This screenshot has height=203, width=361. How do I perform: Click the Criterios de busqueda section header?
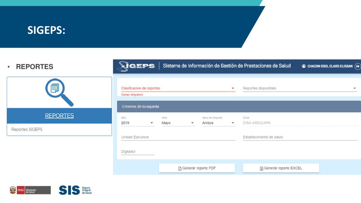pos(239,106)
